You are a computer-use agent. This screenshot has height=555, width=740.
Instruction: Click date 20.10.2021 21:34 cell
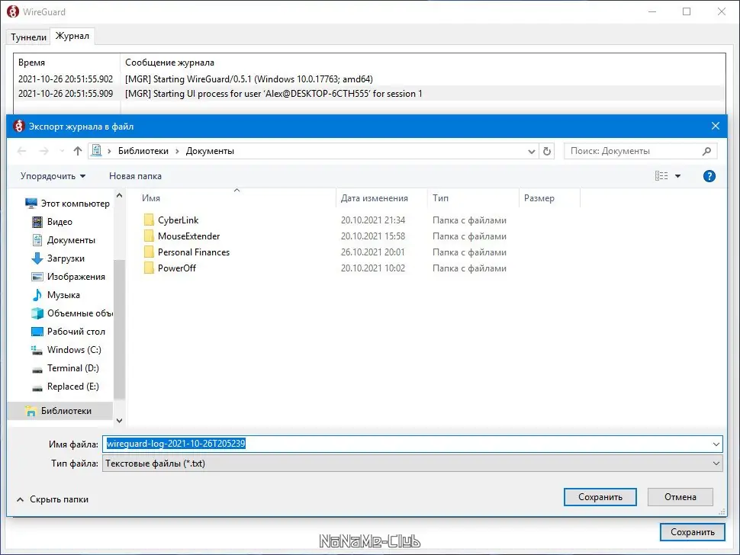[372, 220]
